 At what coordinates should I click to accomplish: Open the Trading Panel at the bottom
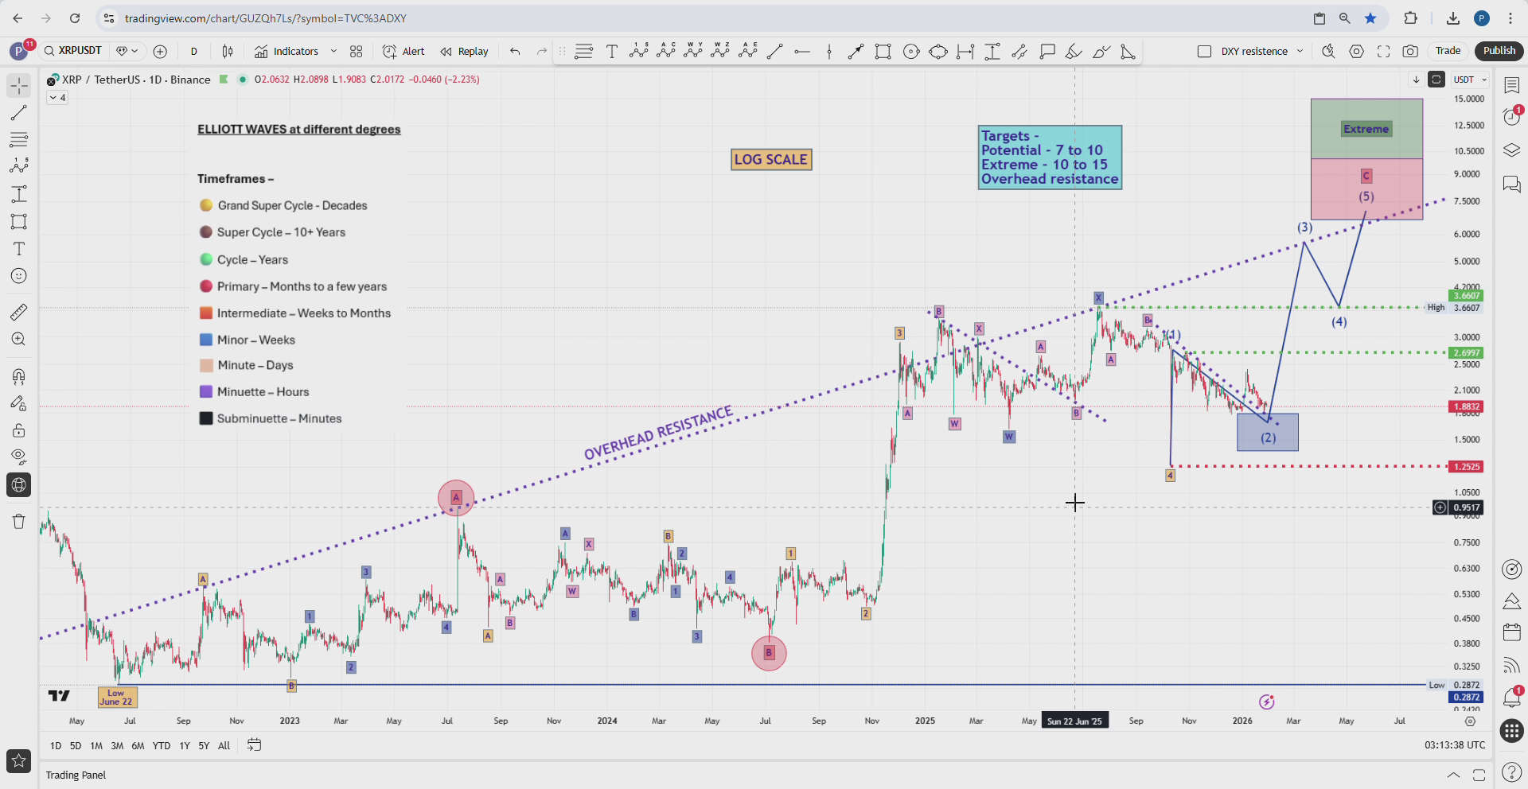tap(76, 774)
